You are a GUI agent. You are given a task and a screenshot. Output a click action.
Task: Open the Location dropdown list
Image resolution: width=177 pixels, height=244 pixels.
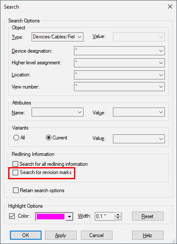pyautogui.click(x=119, y=75)
